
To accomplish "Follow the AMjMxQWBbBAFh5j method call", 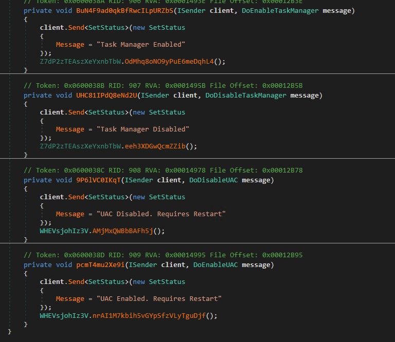I will coord(127,231).
